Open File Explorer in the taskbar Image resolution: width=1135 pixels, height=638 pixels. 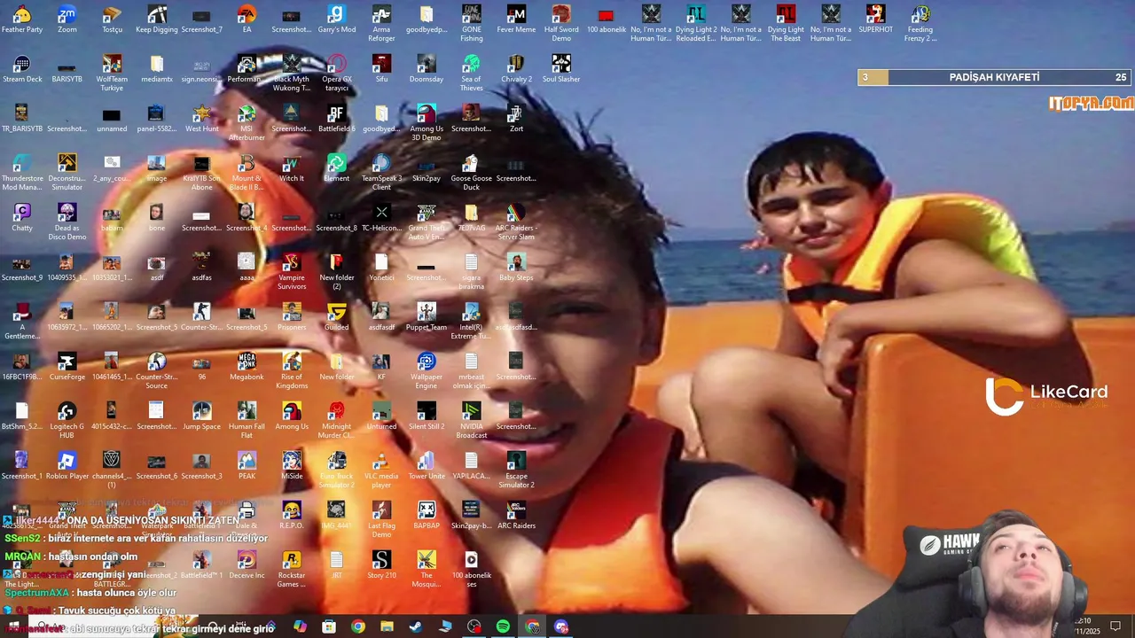[x=387, y=626]
